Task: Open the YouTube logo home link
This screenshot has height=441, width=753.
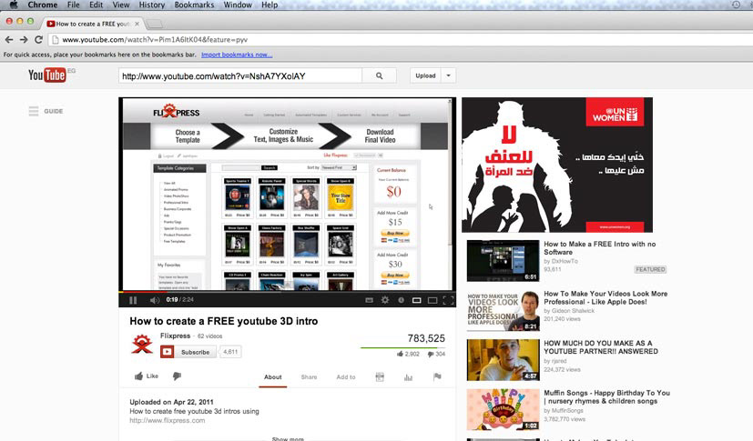Action: point(47,75)
